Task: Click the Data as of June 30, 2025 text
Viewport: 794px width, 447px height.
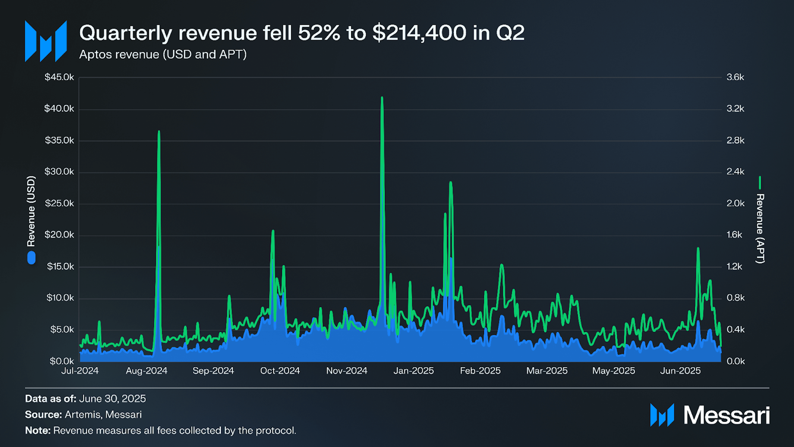Action: (x=85, y=399)
